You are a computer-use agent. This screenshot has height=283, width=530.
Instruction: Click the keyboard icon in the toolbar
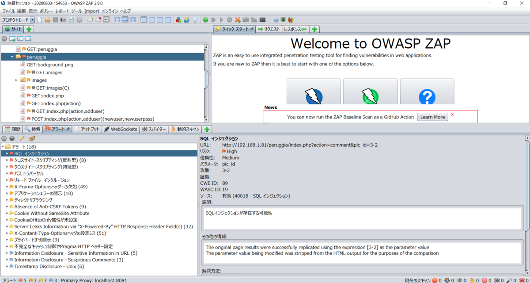coord(246,20)
